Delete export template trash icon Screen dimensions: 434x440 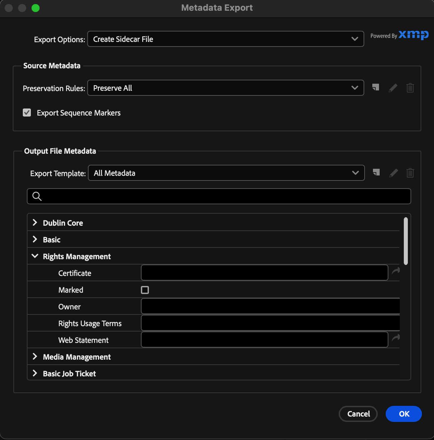coord(410,173)
